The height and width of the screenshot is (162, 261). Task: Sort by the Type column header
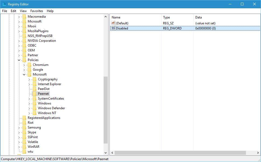[x=177, y=17]
